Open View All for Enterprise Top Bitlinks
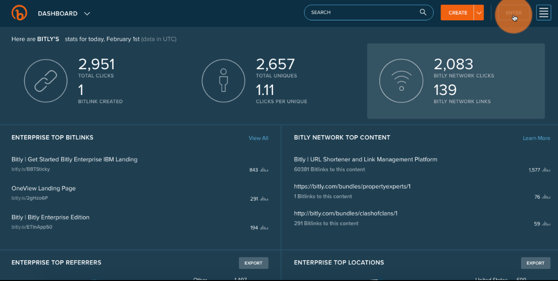Image resolution: width=558 pixels, height=281 pixels. pos(258,138)
